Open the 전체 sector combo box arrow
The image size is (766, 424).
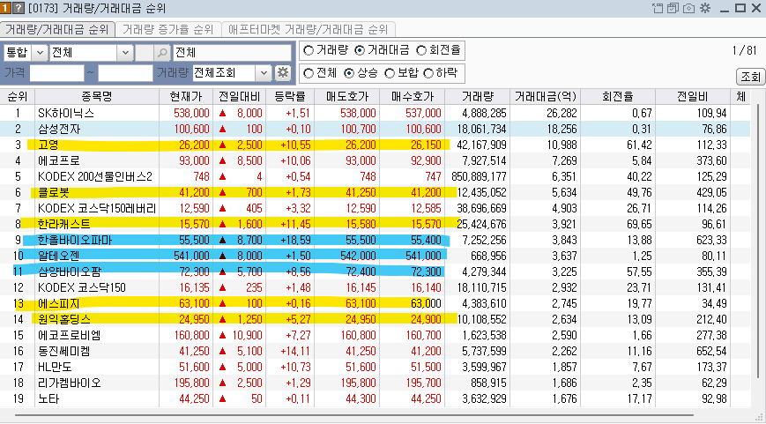coord(125,53)
